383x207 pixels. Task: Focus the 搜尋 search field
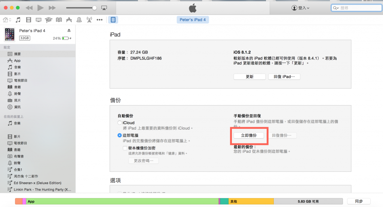356,8
